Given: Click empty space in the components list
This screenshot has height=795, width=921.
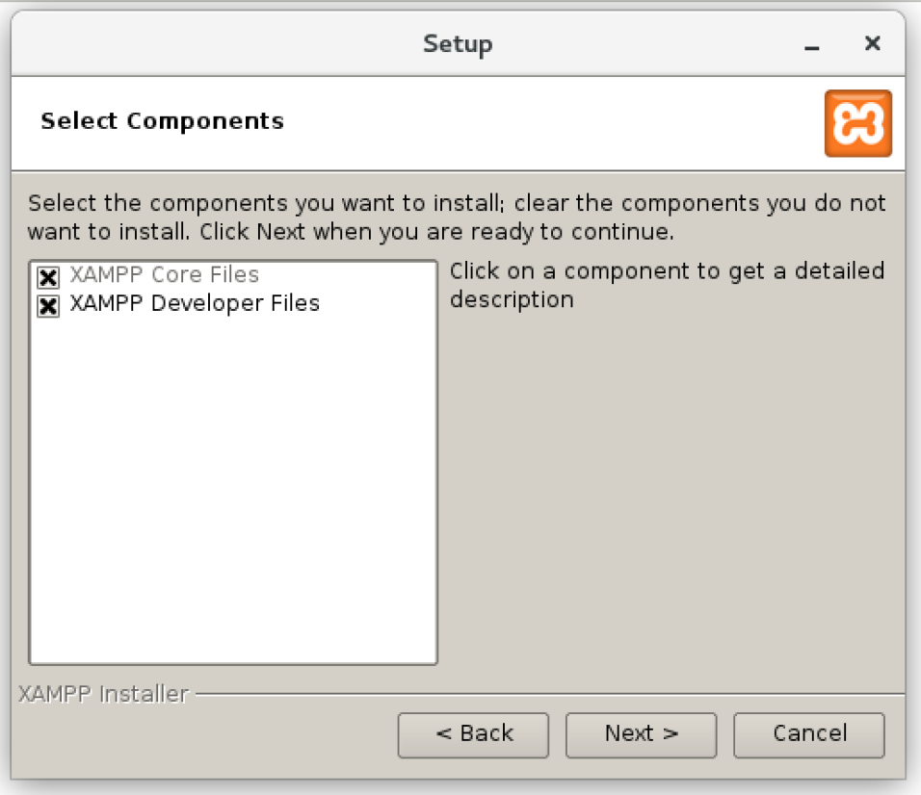Looking at the screenshot, I should tap(233, 487).
